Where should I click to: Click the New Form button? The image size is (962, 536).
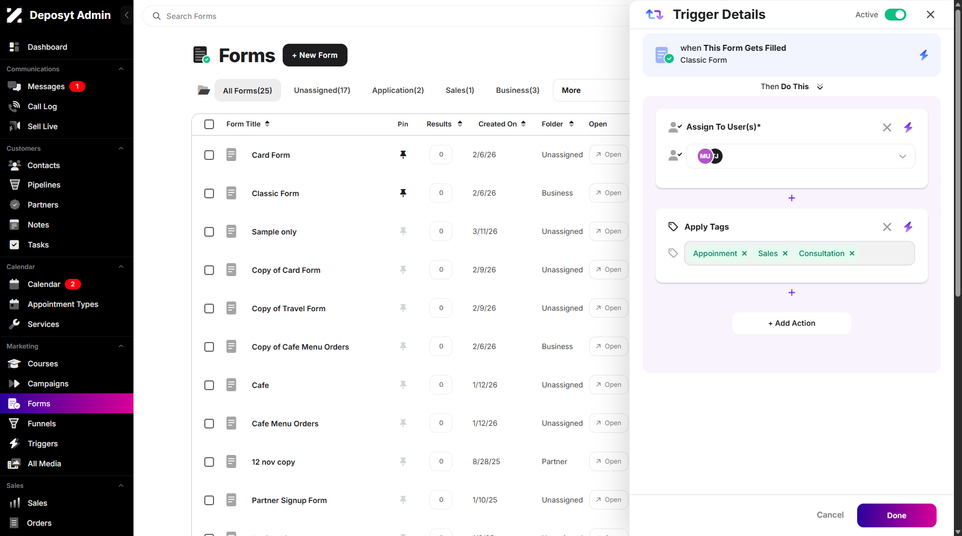point(315,55)
